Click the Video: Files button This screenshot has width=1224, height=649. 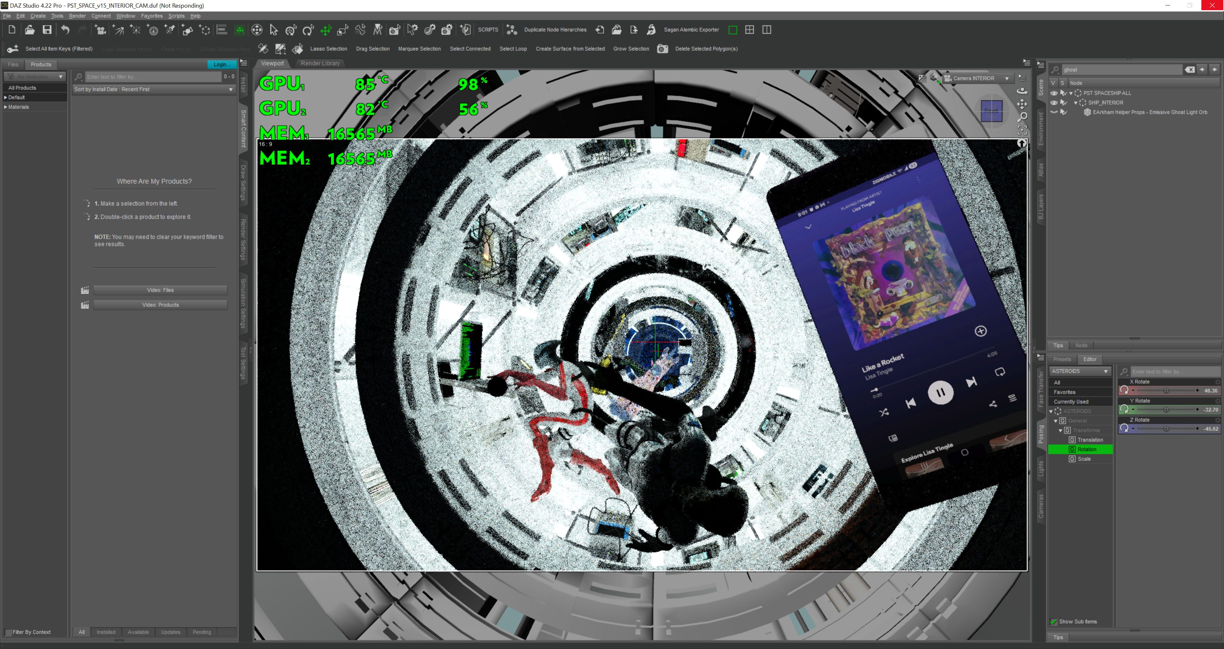pos(160,290)
